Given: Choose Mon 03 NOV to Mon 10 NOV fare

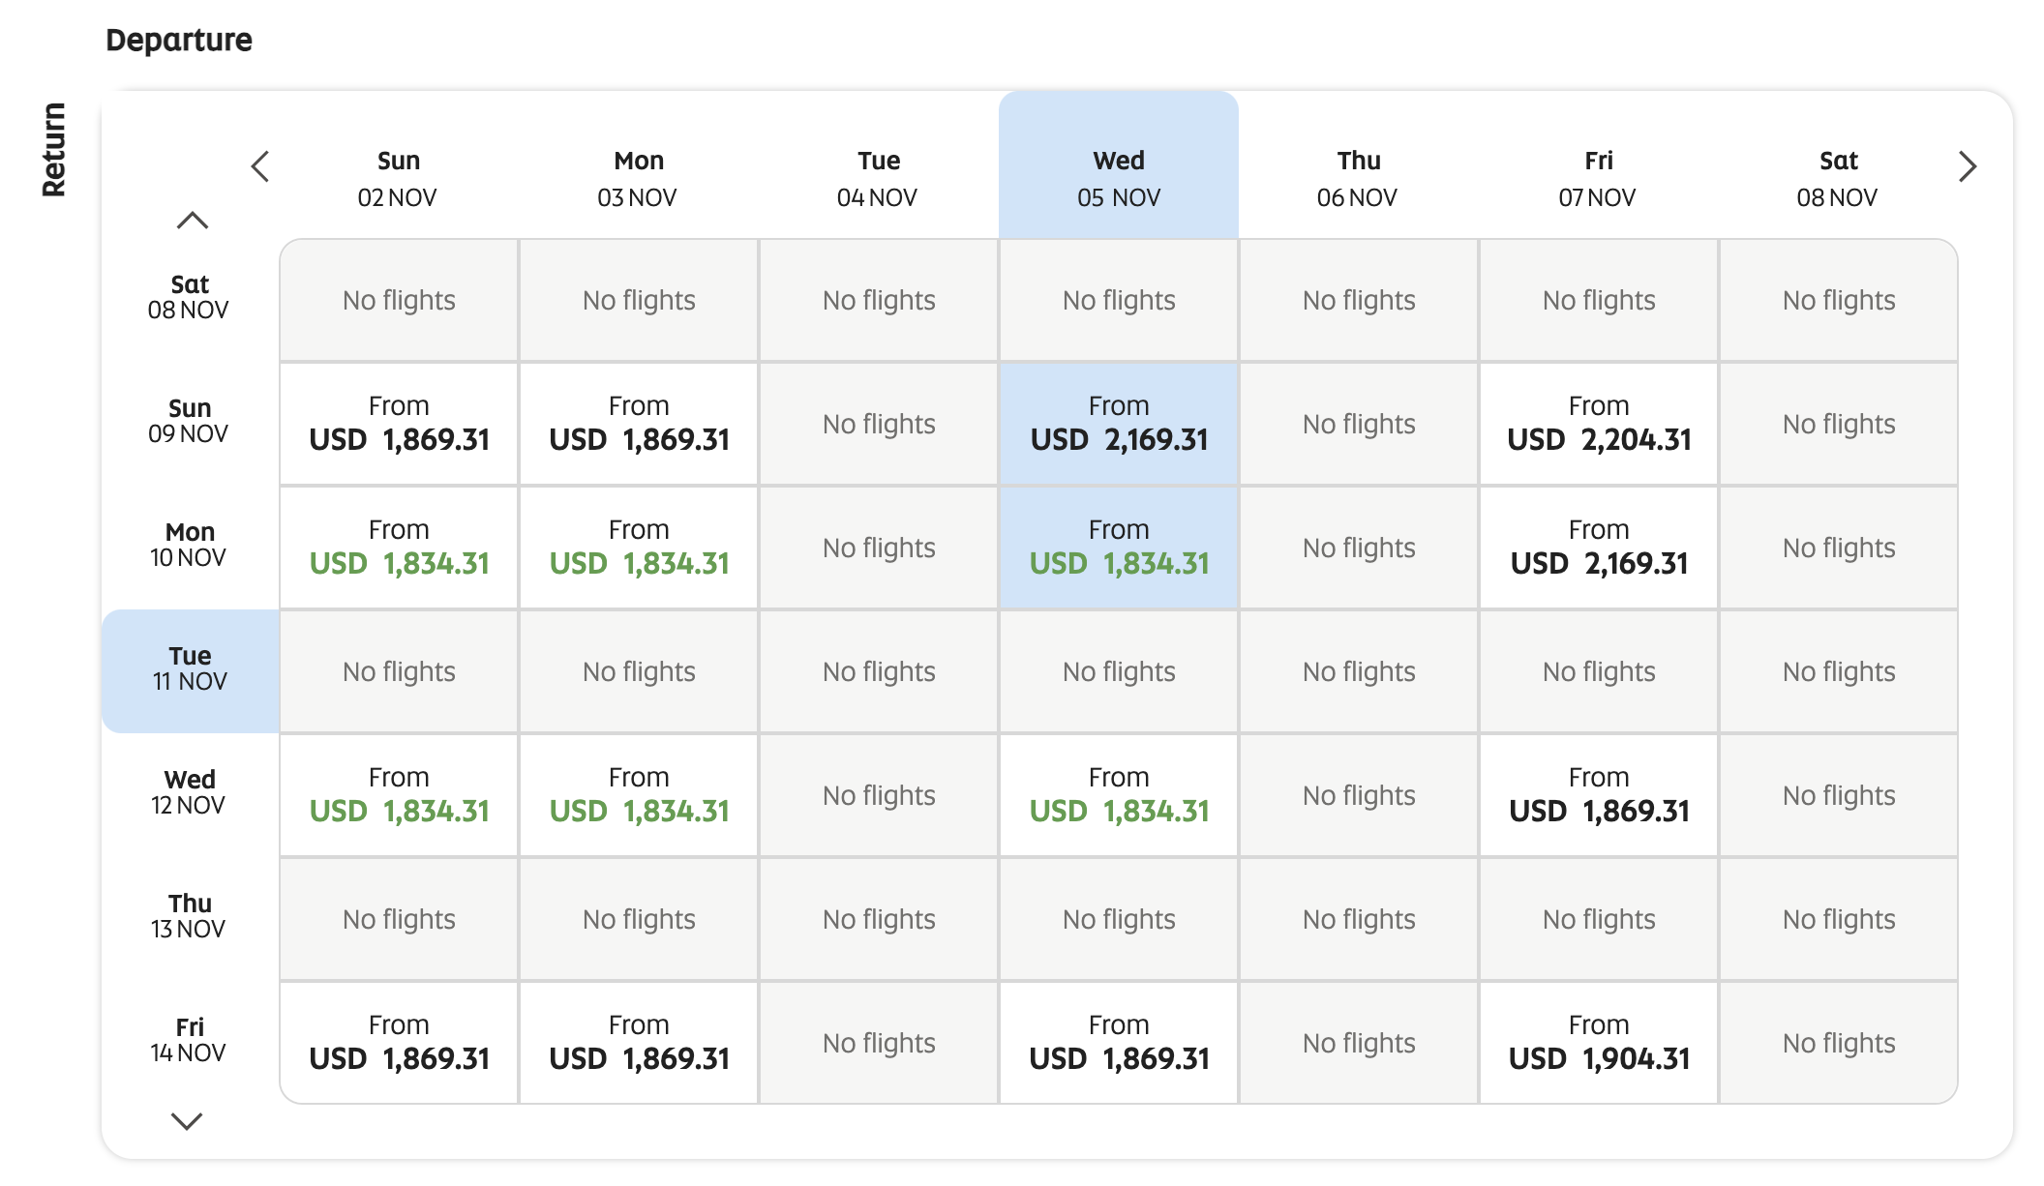Looking at the screenshot, I should point(639,548).
